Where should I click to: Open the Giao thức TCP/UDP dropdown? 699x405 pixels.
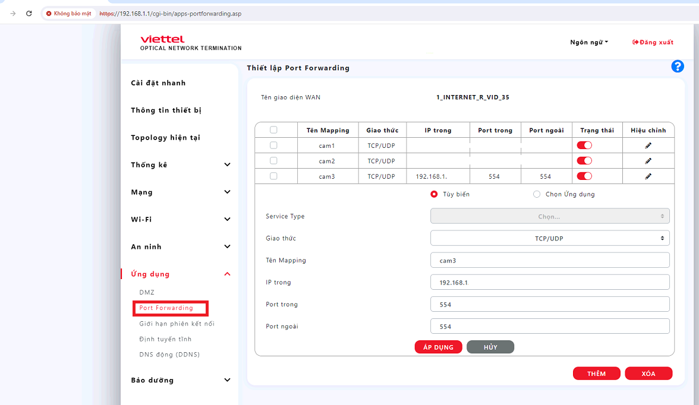(x=549, y=238)
